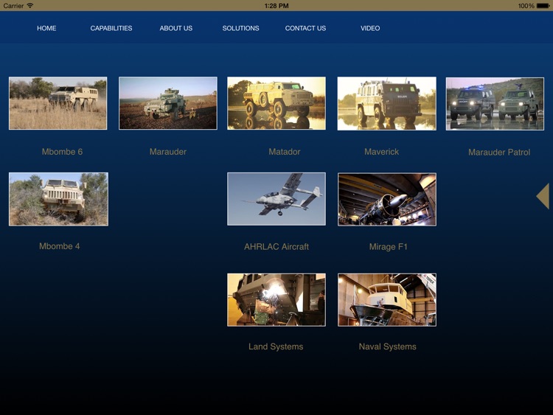Tap the 100% battery percentage text
The width and height of the screenshot is (553, 415).
point(526,6)
